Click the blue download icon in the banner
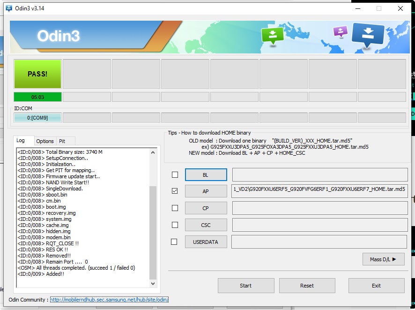Viewport: 415px width, 310px height. (x=368, y=35)
